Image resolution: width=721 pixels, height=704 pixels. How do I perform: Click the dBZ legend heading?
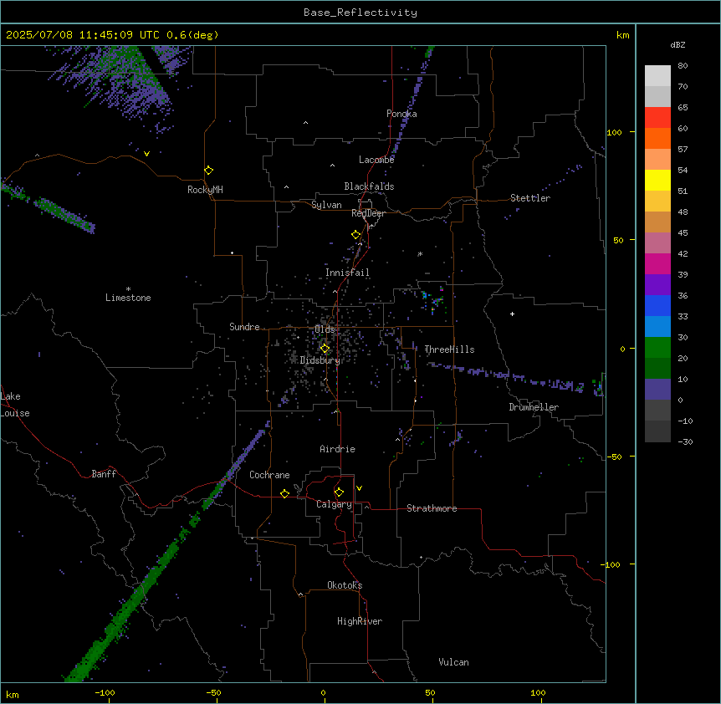678,44
